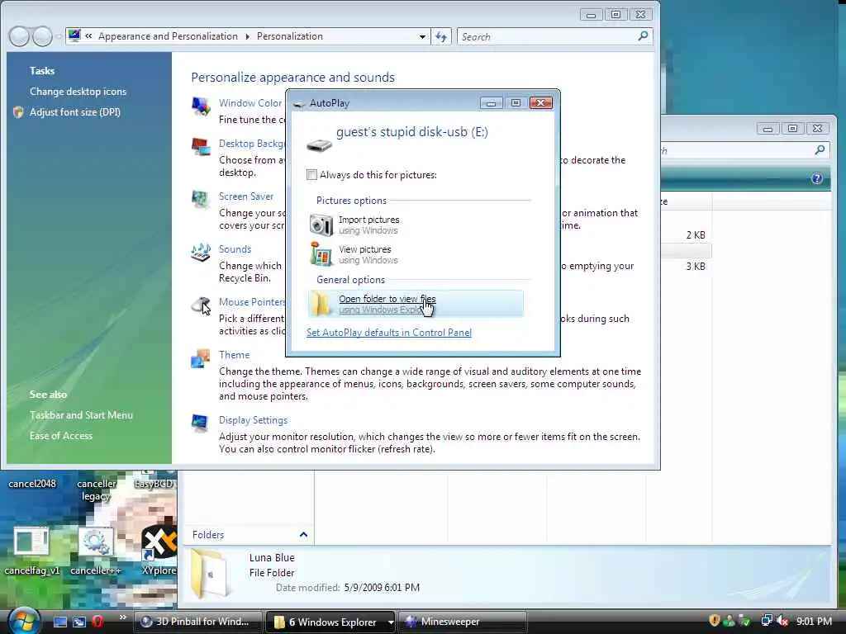Click the Forward arrow in Personalization window
This screenshot has width=846, height=634.
[43, 36]
